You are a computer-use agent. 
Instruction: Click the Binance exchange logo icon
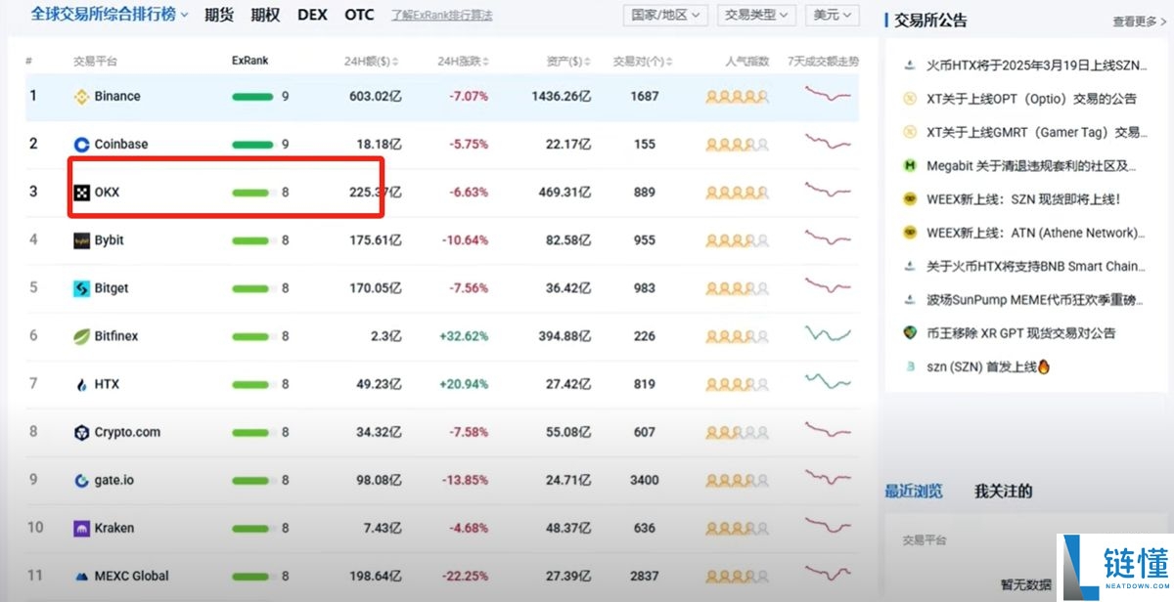click(x=82, y=97)
